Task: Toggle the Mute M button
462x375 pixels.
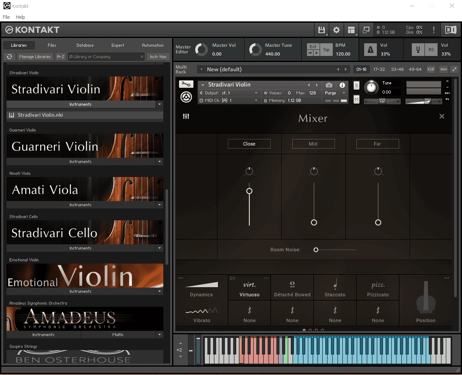Action: [x=356, y=99]
